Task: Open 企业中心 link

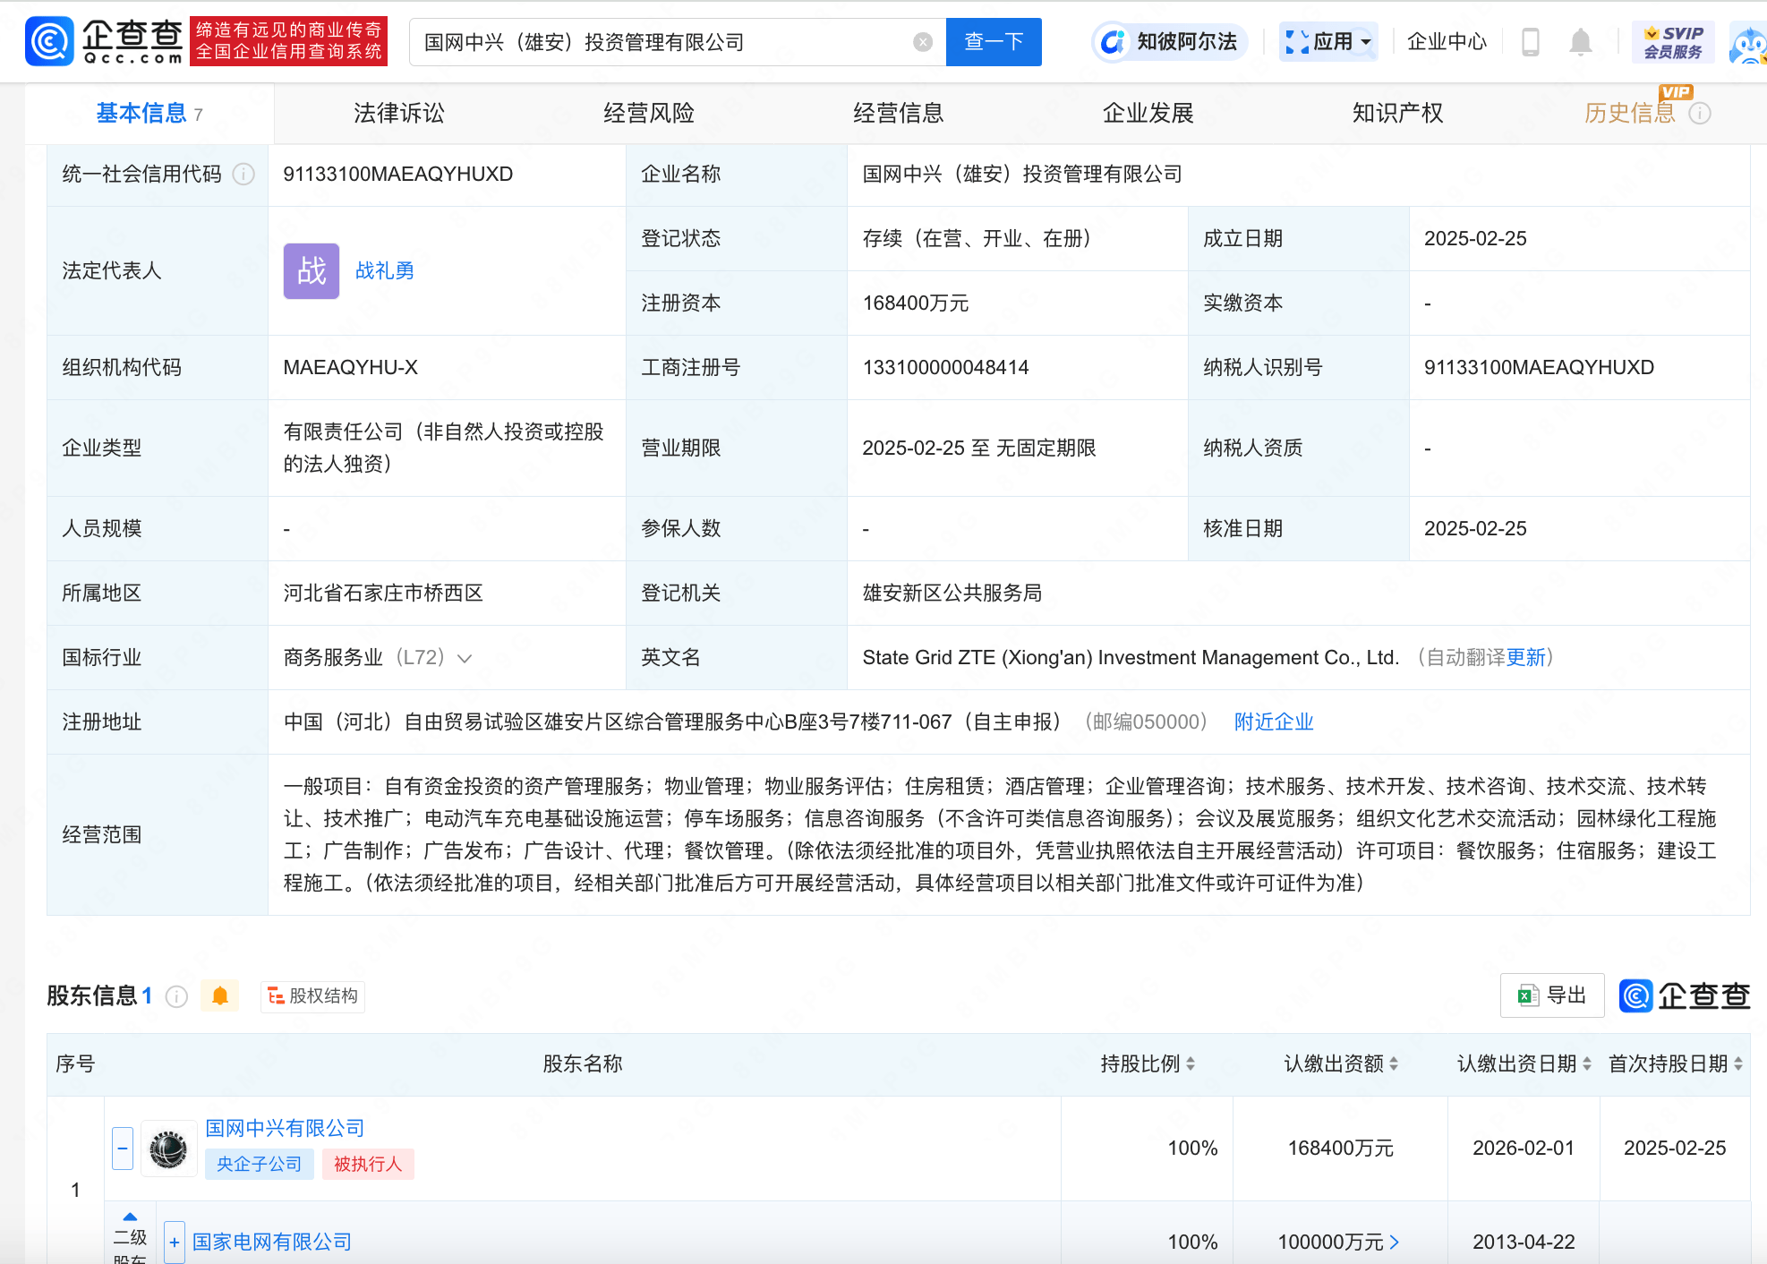Action: tap(1447, 42)
